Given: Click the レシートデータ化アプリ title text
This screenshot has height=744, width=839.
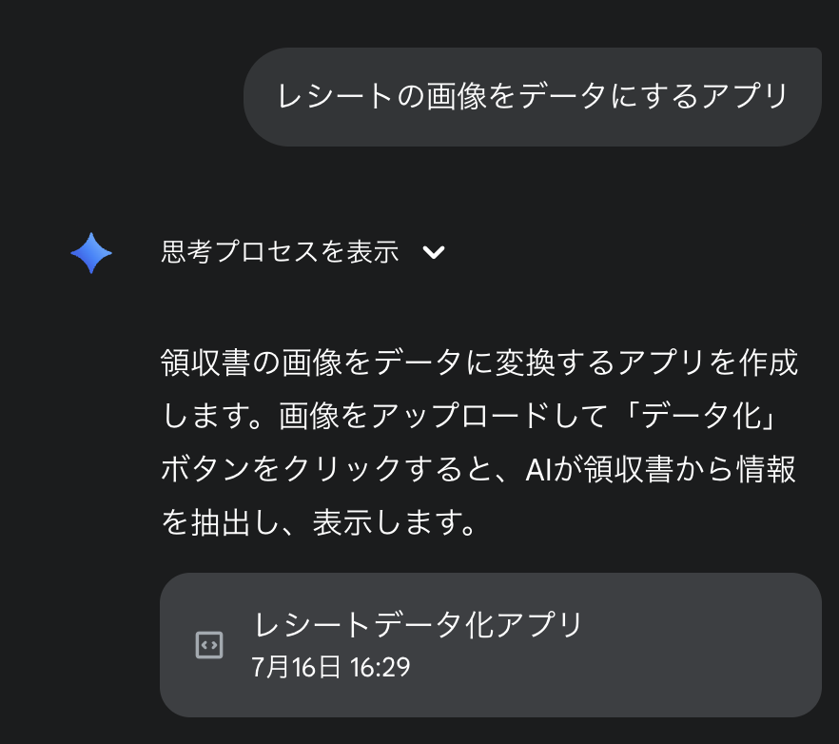Looking at the screenshot, I should pyautogui.click(x=418, y=625).
